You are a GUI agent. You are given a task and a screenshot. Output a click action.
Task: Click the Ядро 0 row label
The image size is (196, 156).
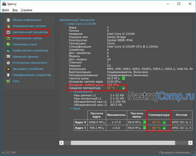point(80,122)
